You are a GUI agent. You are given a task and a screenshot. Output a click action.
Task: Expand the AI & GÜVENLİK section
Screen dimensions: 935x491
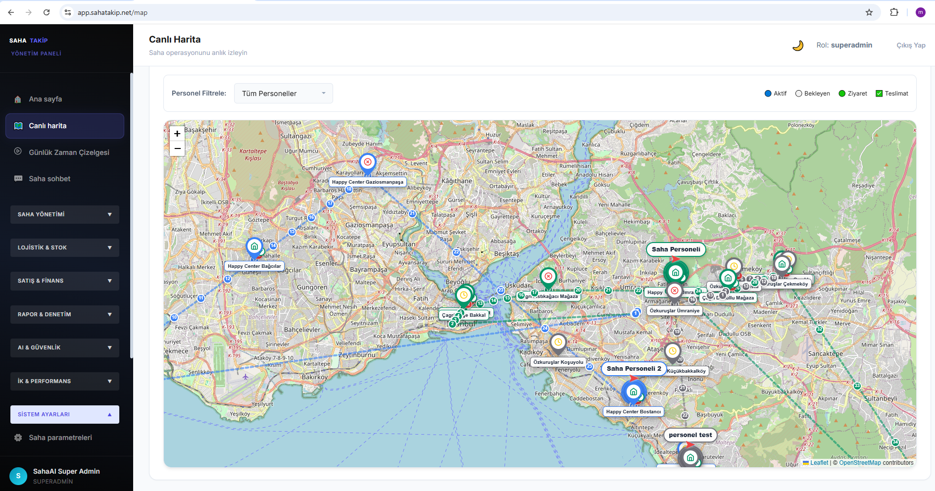[x=65, y=347]
